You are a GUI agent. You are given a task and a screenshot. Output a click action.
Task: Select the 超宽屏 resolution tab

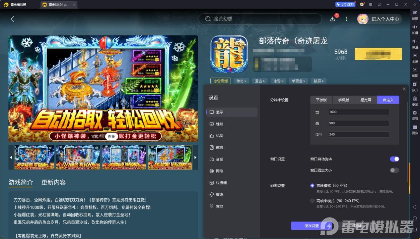pos(366,100)
